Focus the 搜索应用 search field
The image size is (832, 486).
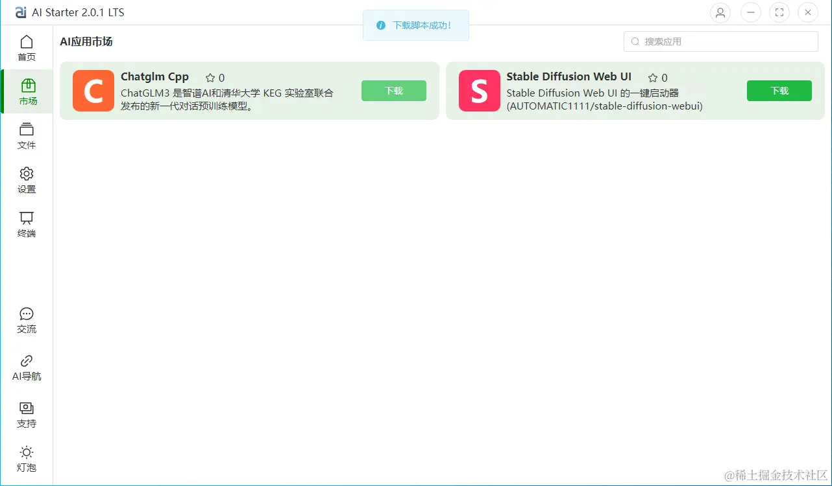(721, 41)
